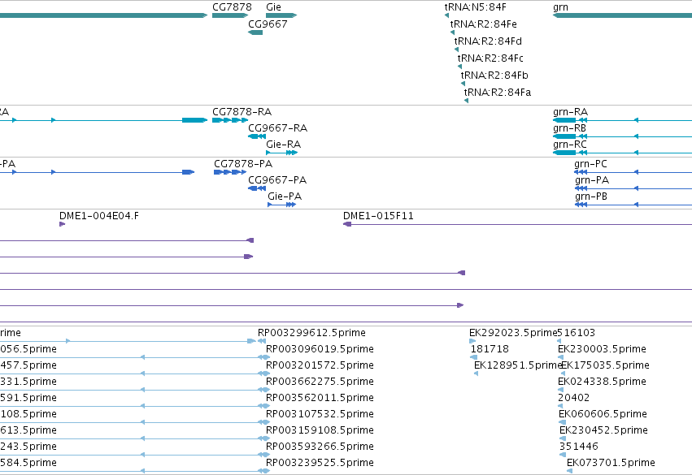The image size is (692, 475).
Task: Select the CG7878 gene bar
Action: (x=230, y=15)
